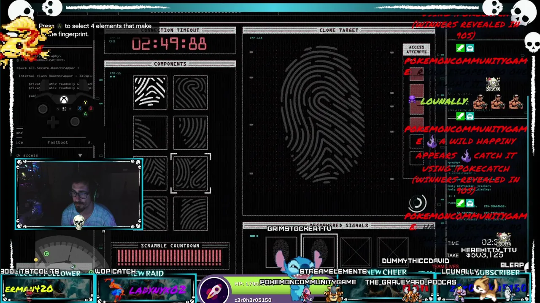Click the green A button on controller overlay

click(x=85, y=114)
